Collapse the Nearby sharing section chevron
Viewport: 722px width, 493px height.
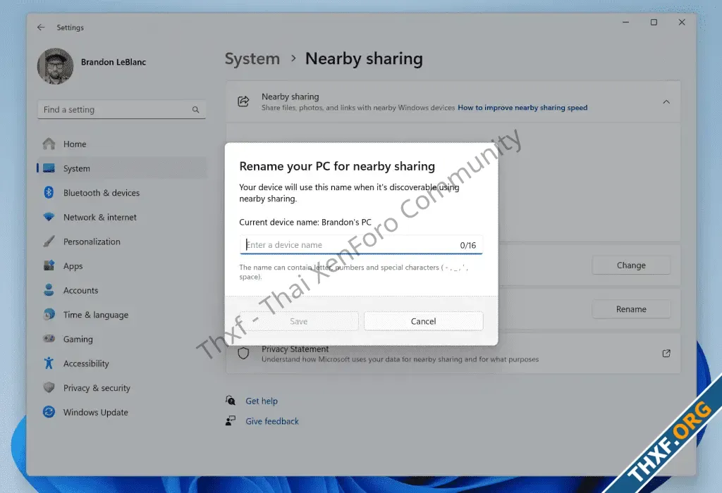pos(666,101)
